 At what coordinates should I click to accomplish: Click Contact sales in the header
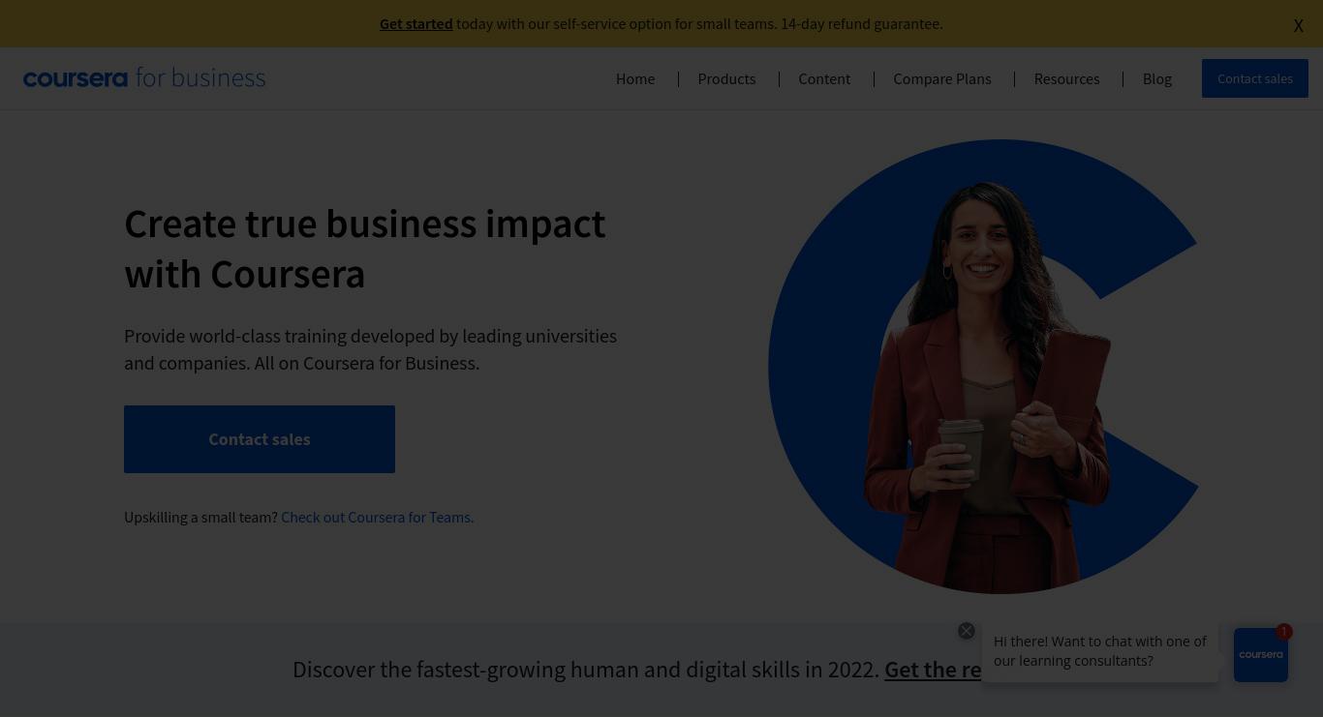[1255, 78]
